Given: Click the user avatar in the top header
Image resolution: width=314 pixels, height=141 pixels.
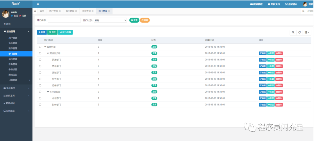Looking at the screenshot, I should click(305, 4).
